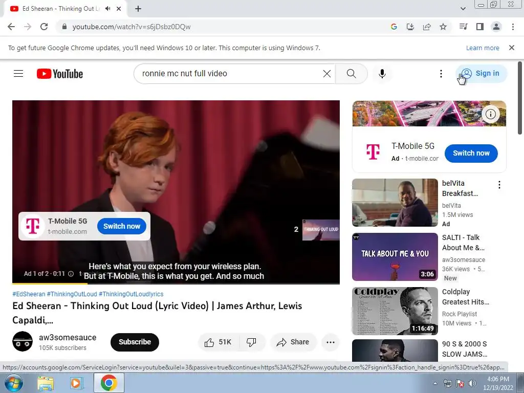Click the #ThinkingOutLoud hashtag
The image size is (524, 393).
pyautogui.click(x=72, y=294)
